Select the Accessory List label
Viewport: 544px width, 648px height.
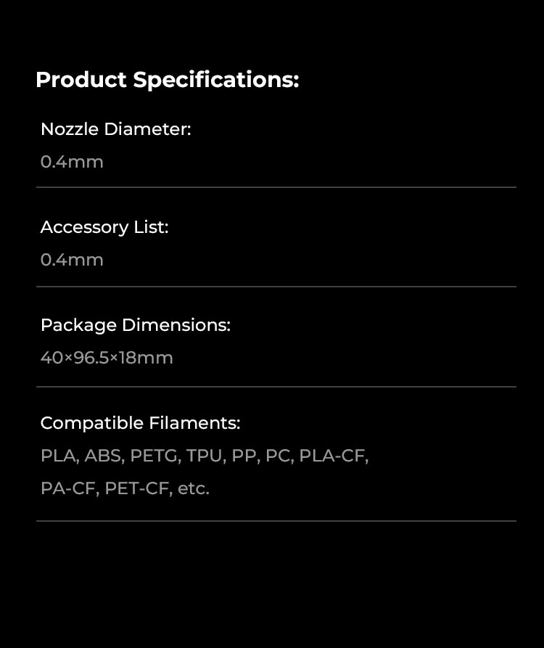pos(104,227)
